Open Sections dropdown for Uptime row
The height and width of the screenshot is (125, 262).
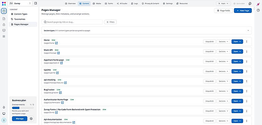(x=223, y=71)
